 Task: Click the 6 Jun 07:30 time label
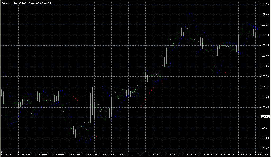[261, 154]
